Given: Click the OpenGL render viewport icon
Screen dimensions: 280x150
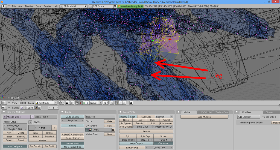Looking at the screenshot, I should pyautogui.click(x=131, y=103).
